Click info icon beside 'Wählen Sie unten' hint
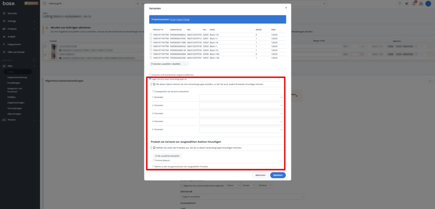 pyautogui.click(x=154, y=148)
